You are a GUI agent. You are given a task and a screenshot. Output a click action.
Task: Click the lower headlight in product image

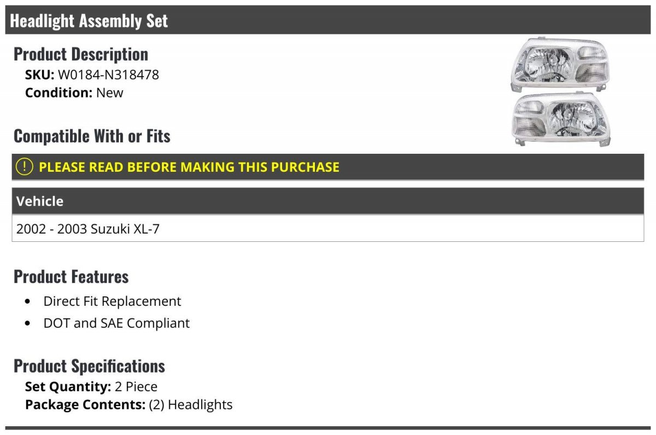click(x=561, y=120)
